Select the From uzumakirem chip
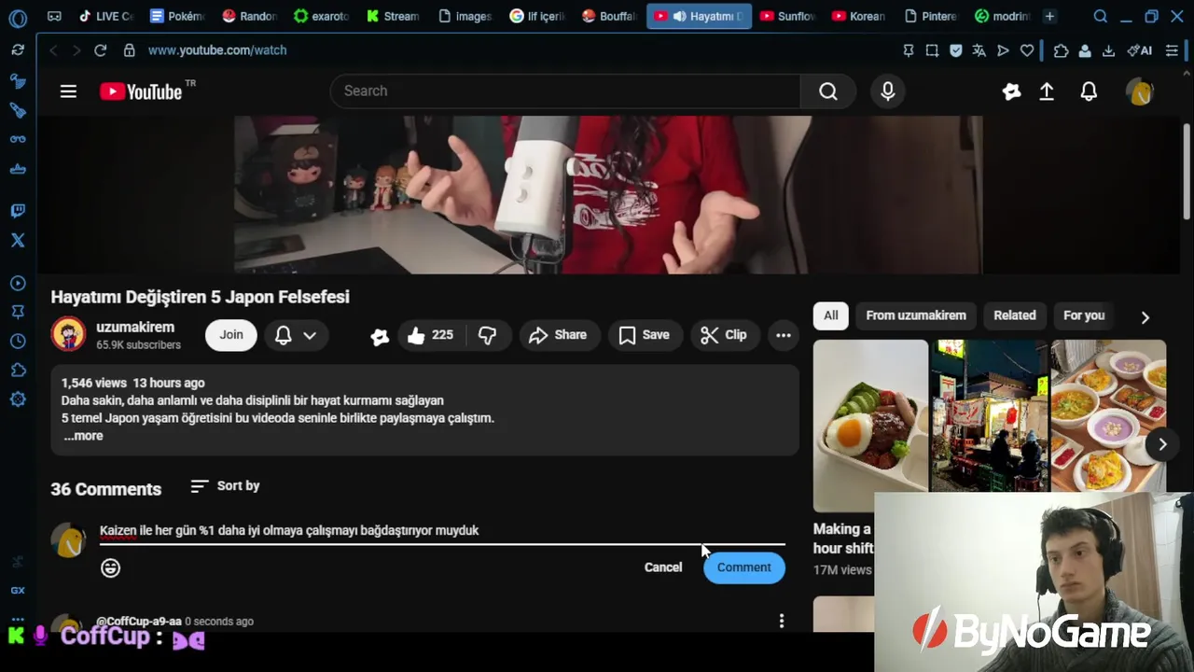The height and width of the screenshot is (672, 1194). pos(916,315)
